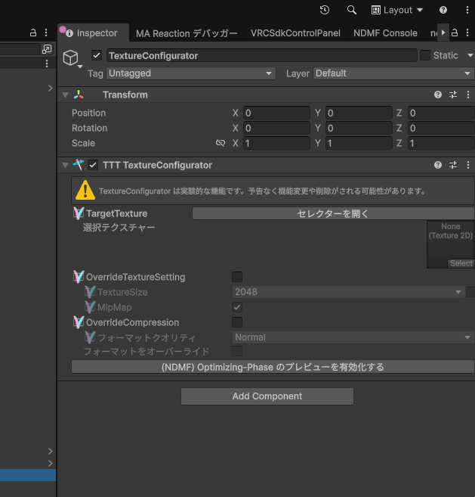Select the highlighted blue row in left panel
This screenshot has width=475, height=497.
(28, 475)
